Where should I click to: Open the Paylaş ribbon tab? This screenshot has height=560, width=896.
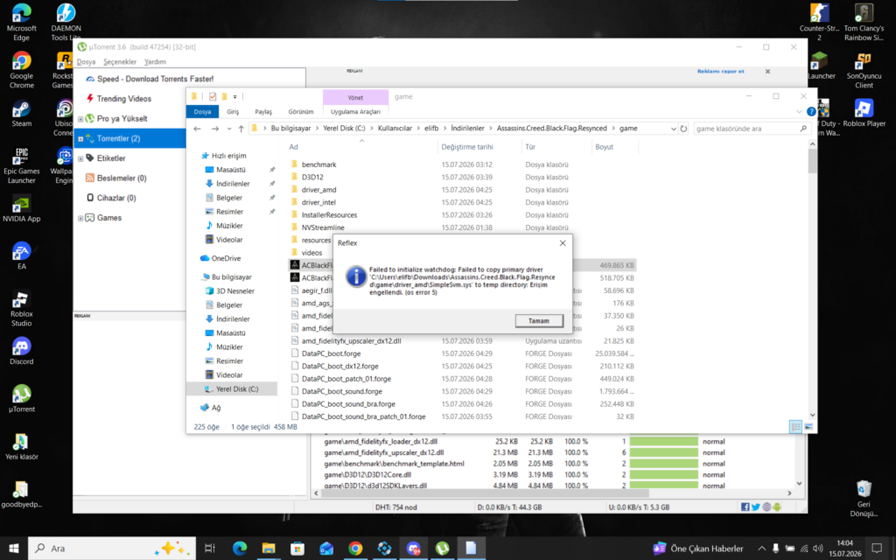coord(263,111)
